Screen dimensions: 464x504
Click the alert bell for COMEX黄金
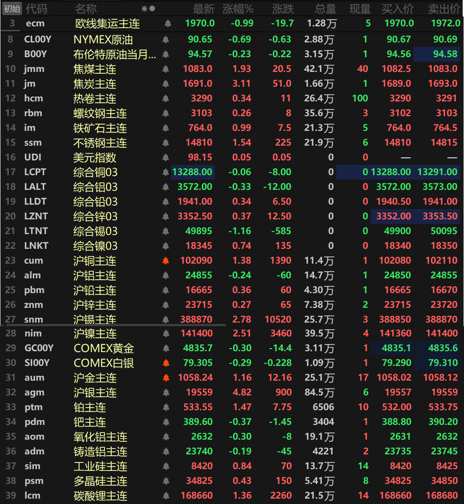coord(166,349)
